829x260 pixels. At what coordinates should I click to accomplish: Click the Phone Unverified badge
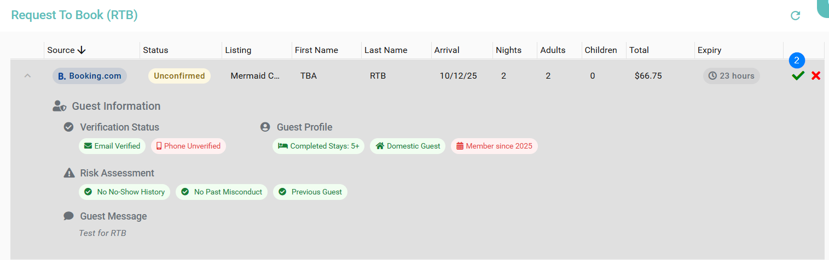[x=188, y=146]
